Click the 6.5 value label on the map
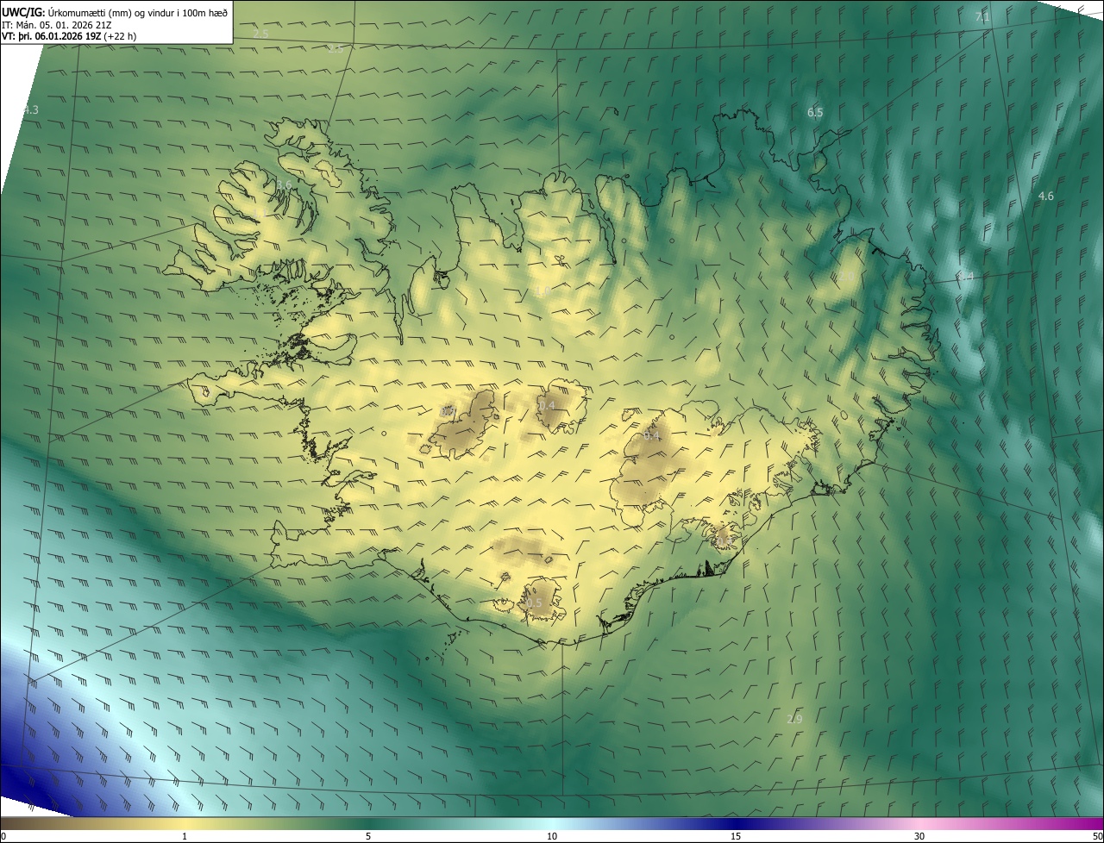The height and width of the screenshot is (843, 1104). 815,113
